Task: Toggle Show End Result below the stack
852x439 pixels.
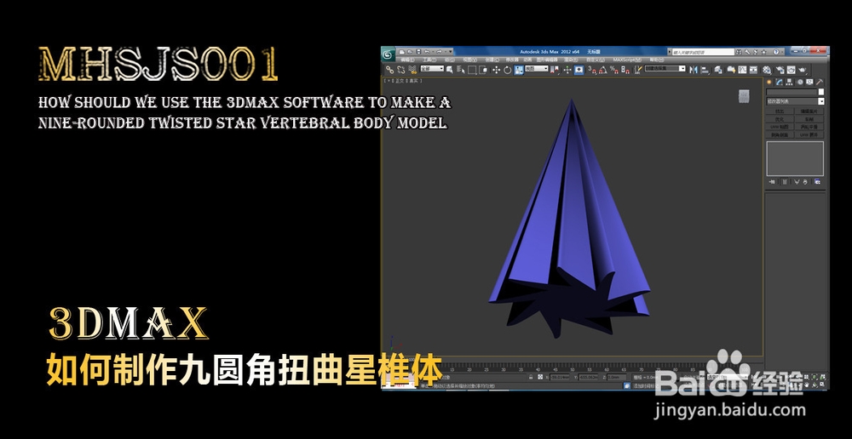Action: (785, 182)
